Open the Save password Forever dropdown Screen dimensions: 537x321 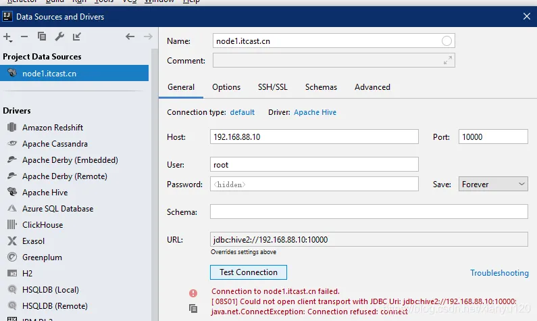[x=493, y=184]
